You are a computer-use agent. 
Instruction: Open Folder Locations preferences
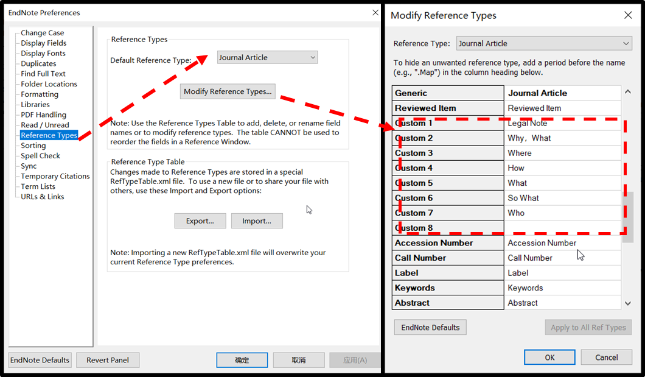[x=49, y=84]
